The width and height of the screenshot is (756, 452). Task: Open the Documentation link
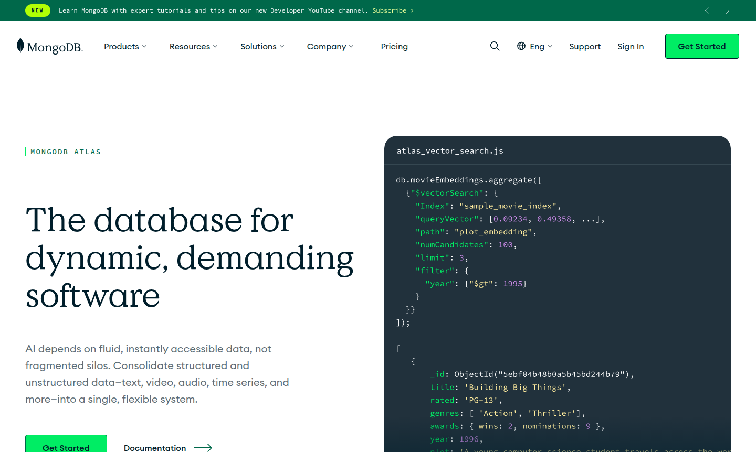pyautogui.click(x=155, y=448)
